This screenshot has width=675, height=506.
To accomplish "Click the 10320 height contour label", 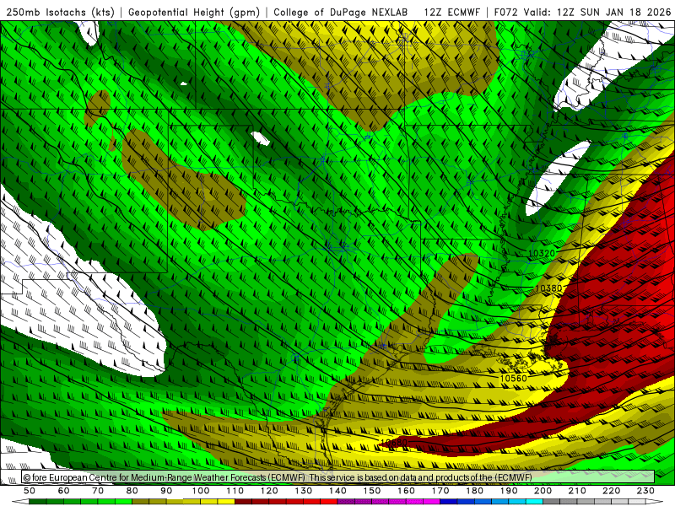I will tap(542, 254).
